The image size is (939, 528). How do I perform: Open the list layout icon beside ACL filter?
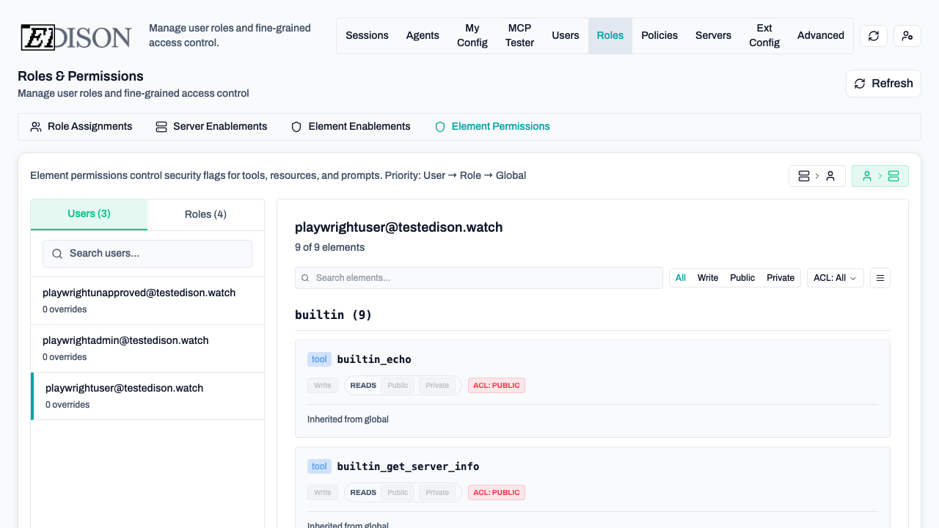880,277
